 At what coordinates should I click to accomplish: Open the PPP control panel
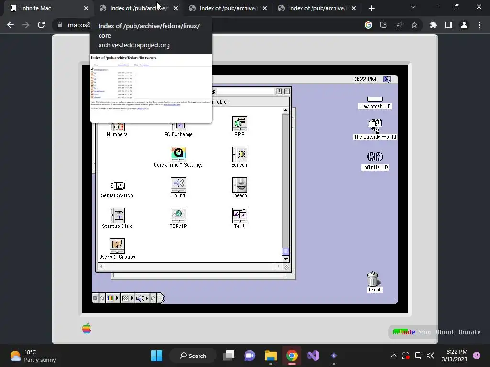coord(239,126)
